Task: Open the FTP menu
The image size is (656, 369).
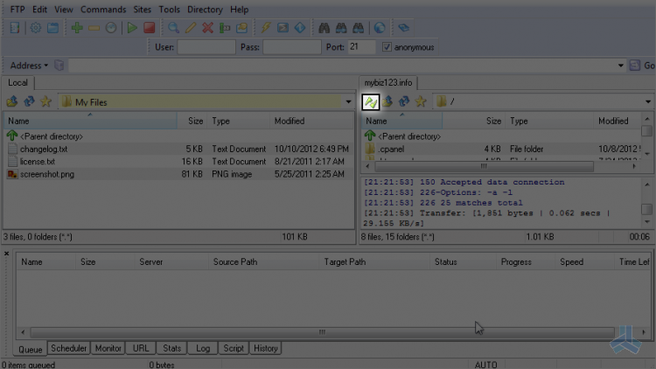Action: tap(17, 10)
